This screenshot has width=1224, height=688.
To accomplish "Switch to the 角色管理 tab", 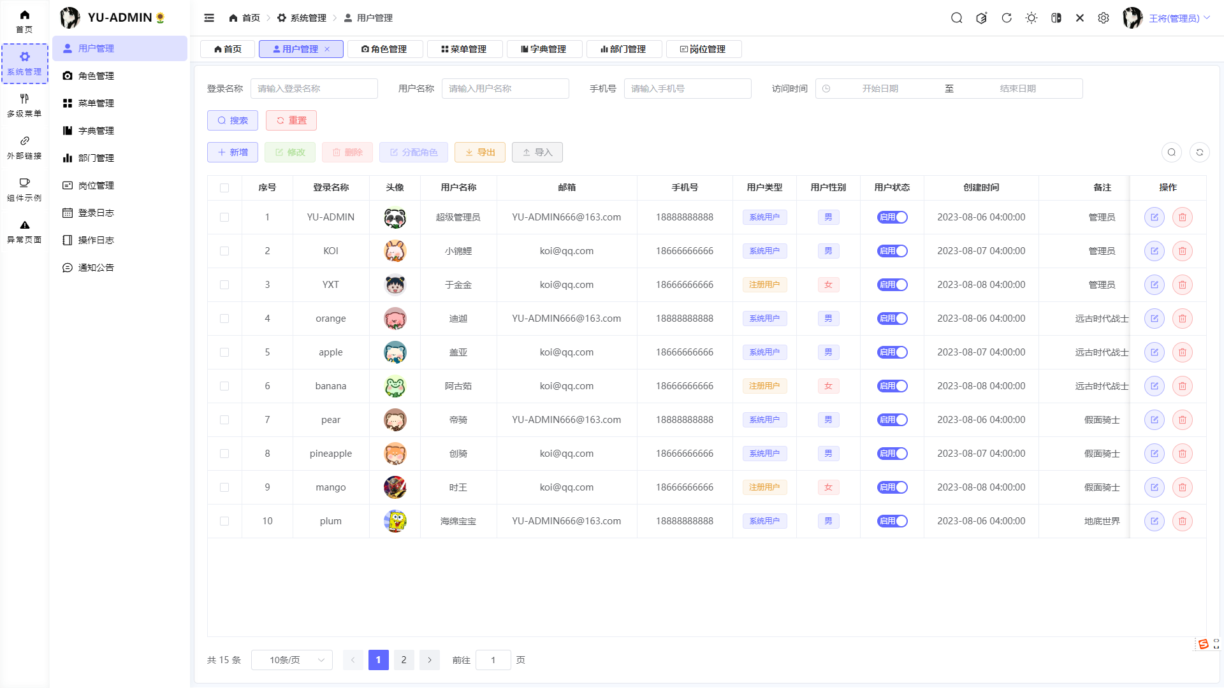I will tap(385, 49).
